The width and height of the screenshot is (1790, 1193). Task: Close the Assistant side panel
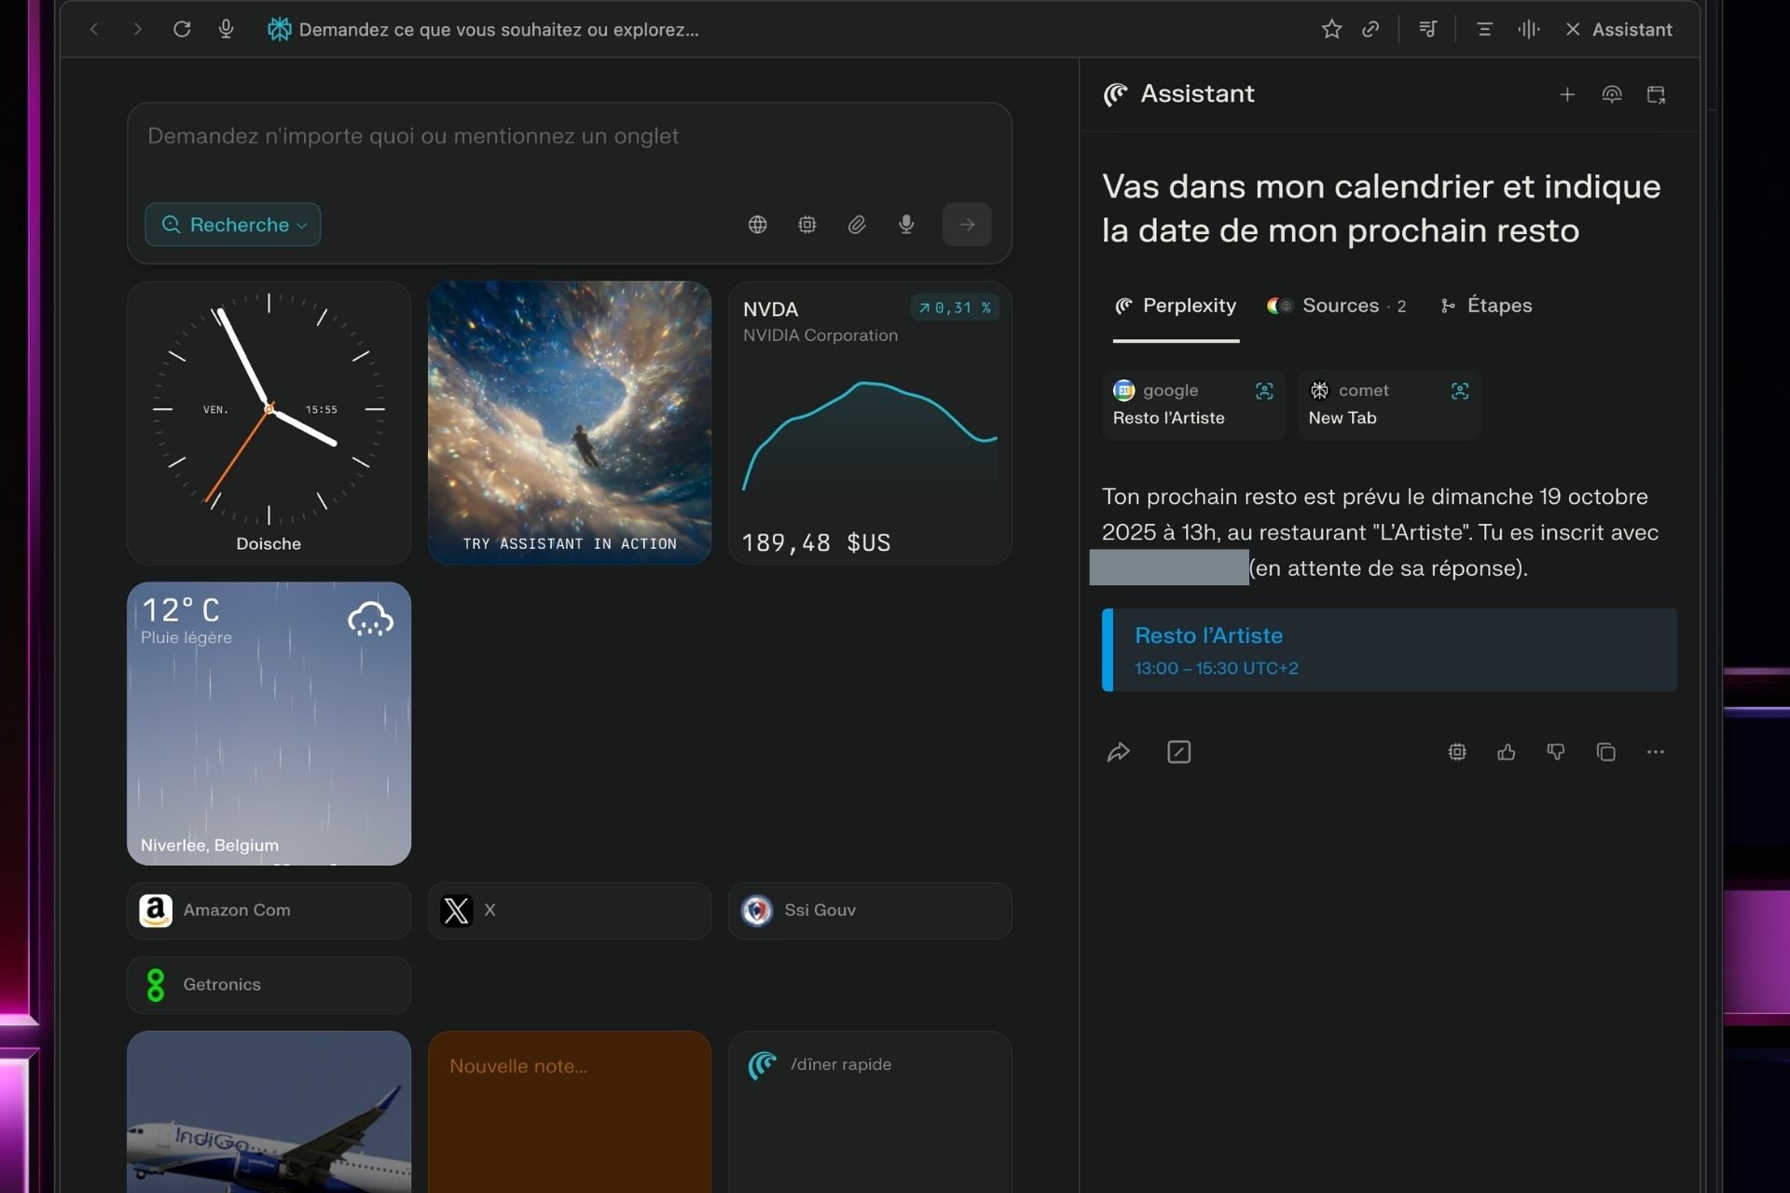tap(1573, 29)
